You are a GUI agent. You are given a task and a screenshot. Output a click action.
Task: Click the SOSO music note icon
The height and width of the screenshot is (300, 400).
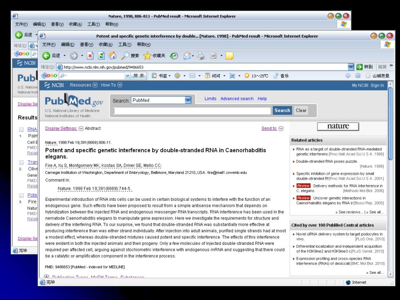click(276, 76)
